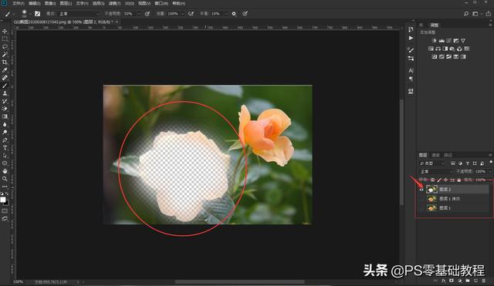The image size is (494, 286).
Task: Select the Gradient tool
Action: (5, 116)
